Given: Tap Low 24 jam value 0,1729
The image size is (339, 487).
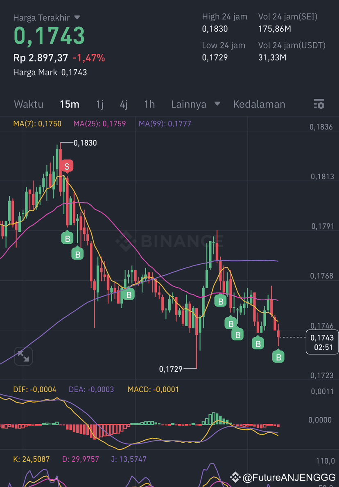Looking at the screenshot, I should tap(215, 57).
